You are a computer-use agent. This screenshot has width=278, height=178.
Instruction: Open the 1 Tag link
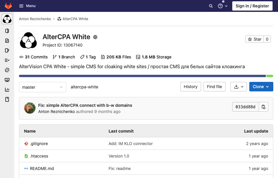point(88,57)
